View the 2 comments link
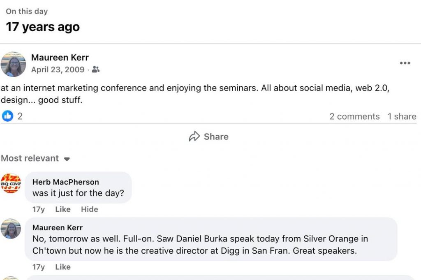 354,116
